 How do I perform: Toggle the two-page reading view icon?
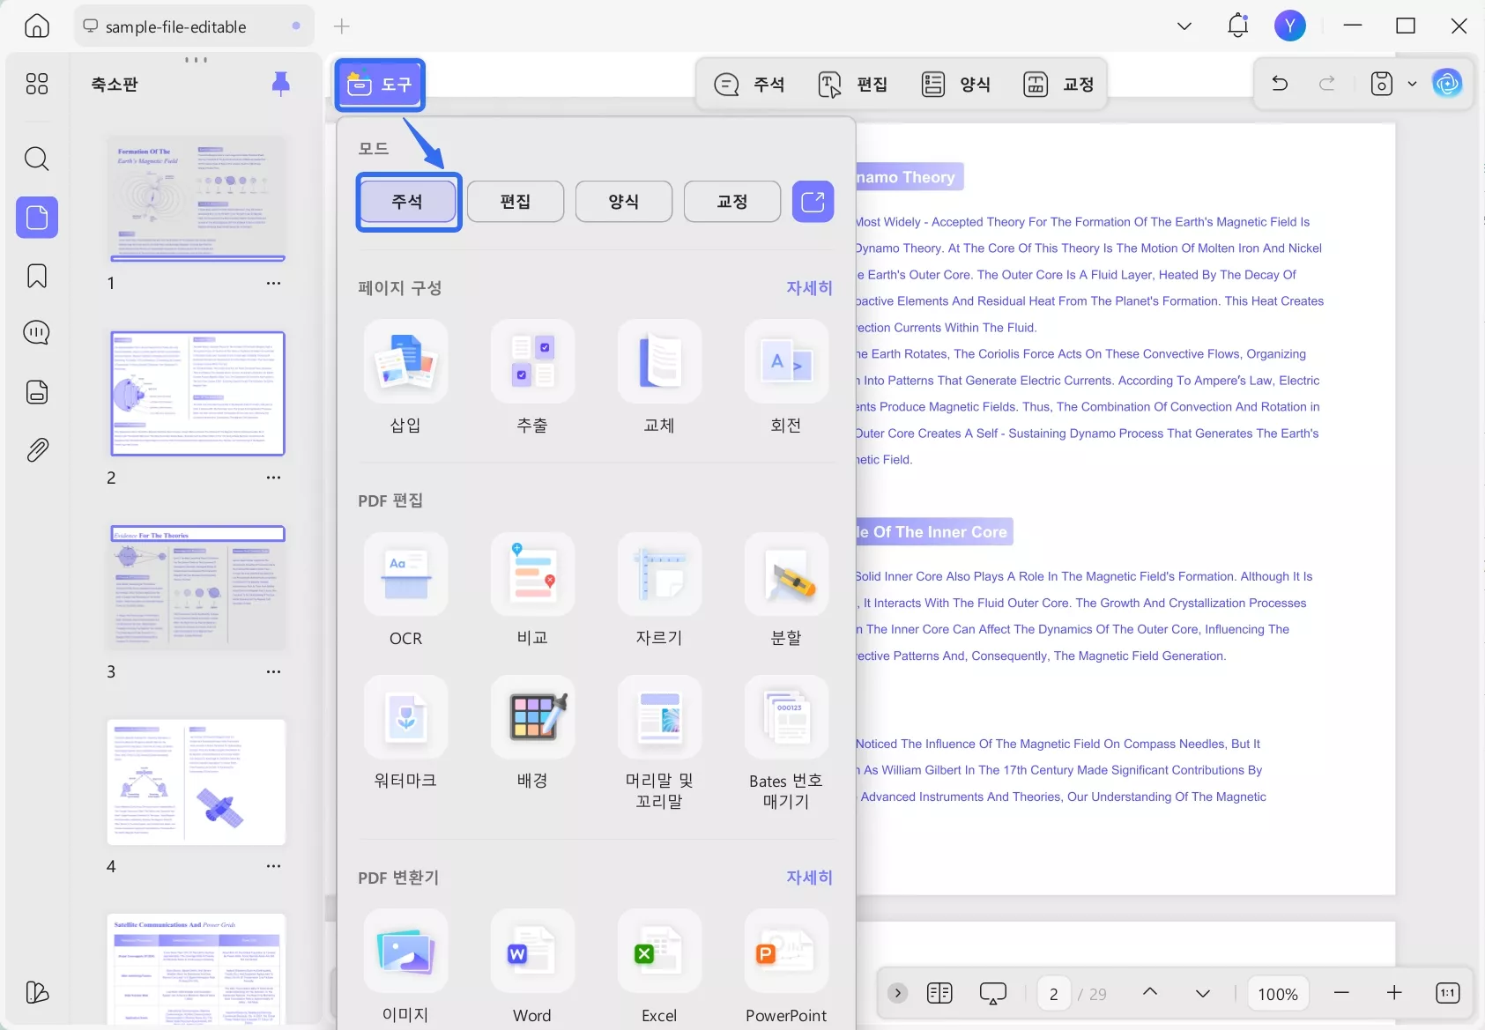click(x=939, y=994)
